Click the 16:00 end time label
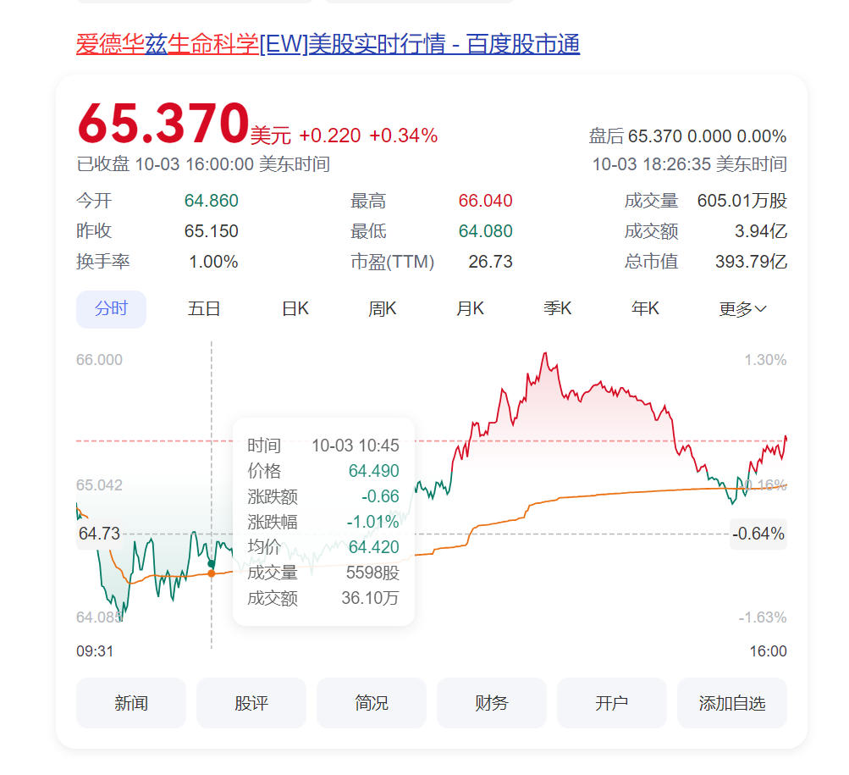This screenshot has height=775, width=849. (768, 650)
